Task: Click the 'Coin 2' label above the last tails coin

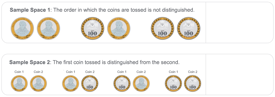Action: (x=192, y=72)
